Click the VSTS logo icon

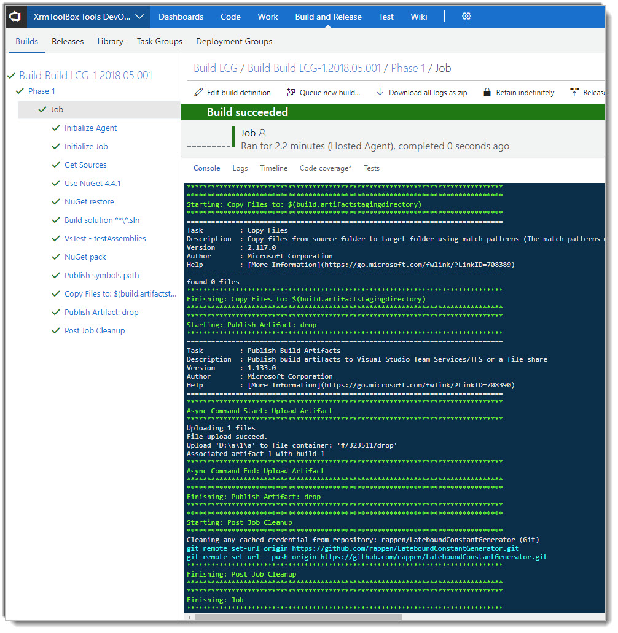point(15,17)
